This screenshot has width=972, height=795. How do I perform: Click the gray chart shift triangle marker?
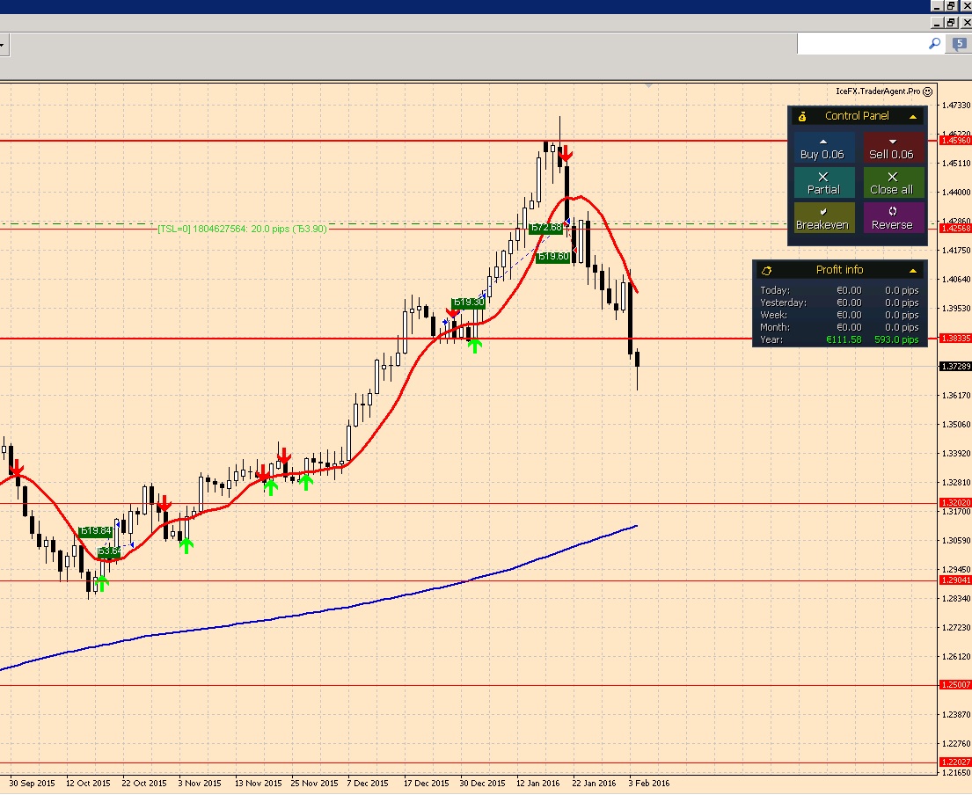(x=648, y=85)
